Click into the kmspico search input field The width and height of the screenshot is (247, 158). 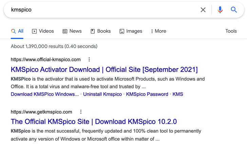[x=102, y=10]
